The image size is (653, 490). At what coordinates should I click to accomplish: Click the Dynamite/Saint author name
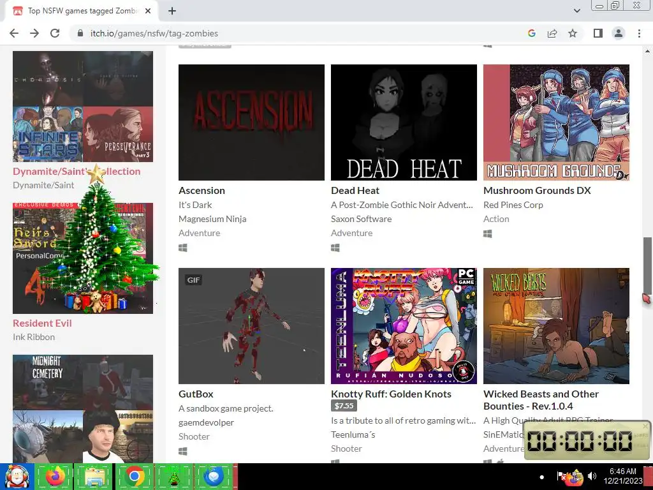point(43,185)
